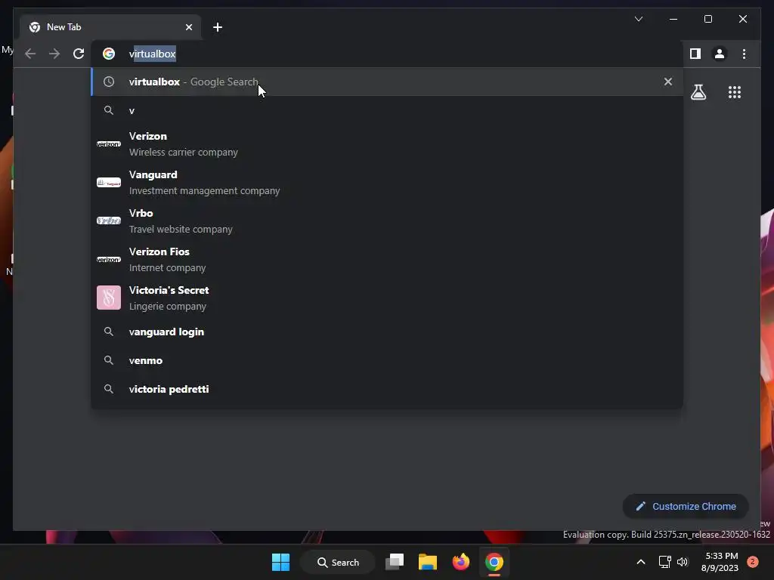Close the New Tab tab
Image resolution: width=774 pixels, height=580 pixels.
click(188, 27)
